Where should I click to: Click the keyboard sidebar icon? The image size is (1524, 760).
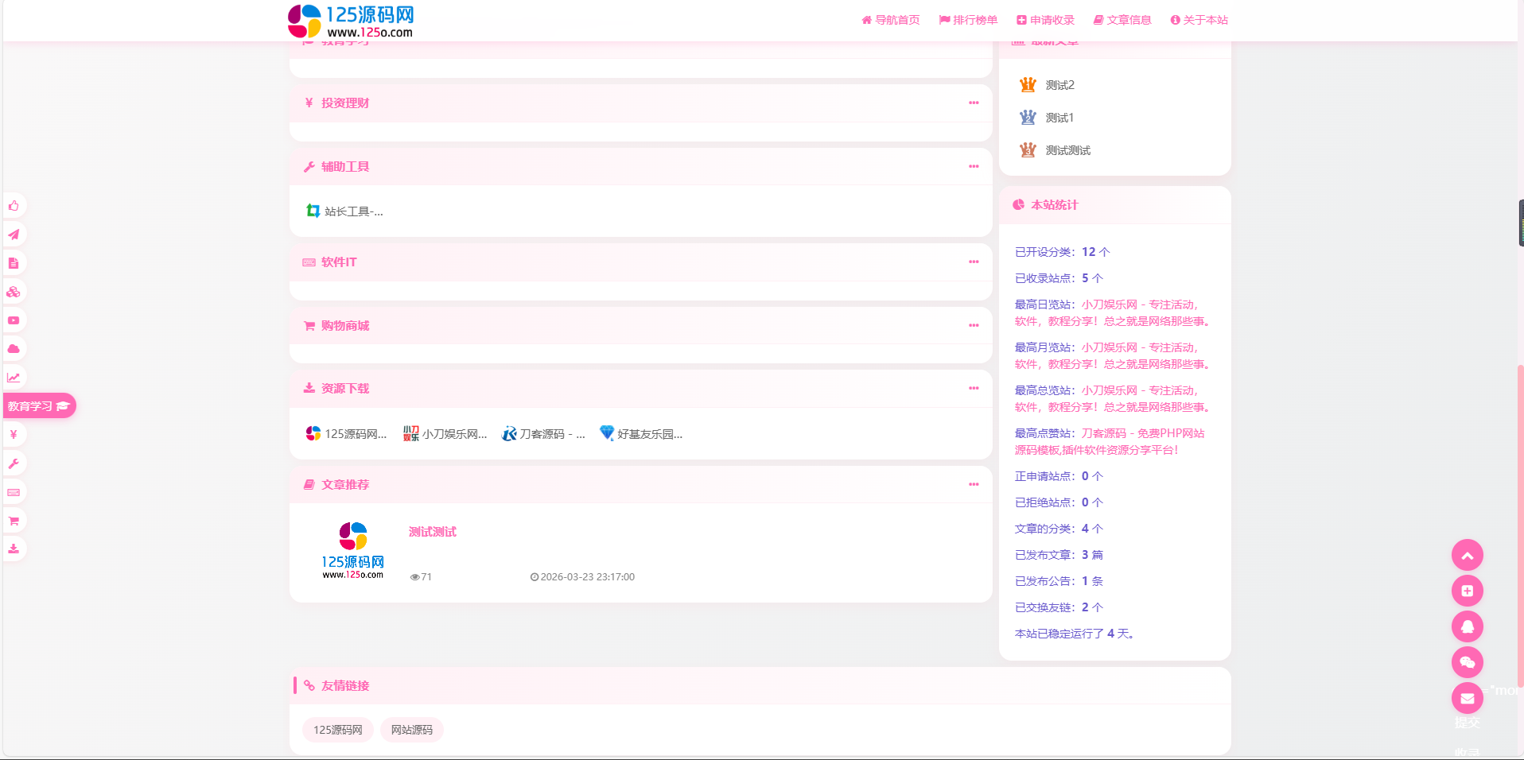click(x=14, y=492)
